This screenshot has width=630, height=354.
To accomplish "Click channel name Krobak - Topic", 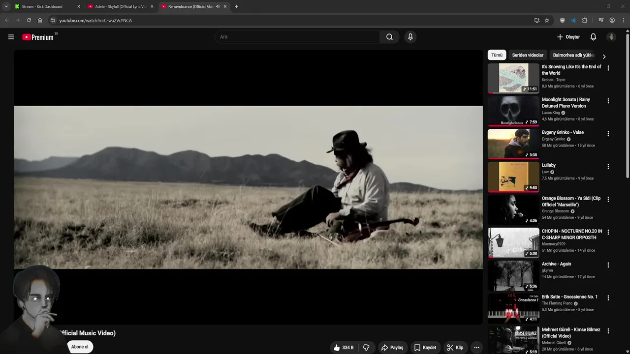I will pos(554,80).
